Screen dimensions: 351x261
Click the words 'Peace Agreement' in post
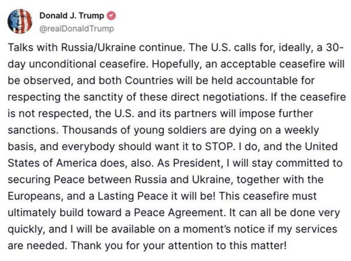178,212
